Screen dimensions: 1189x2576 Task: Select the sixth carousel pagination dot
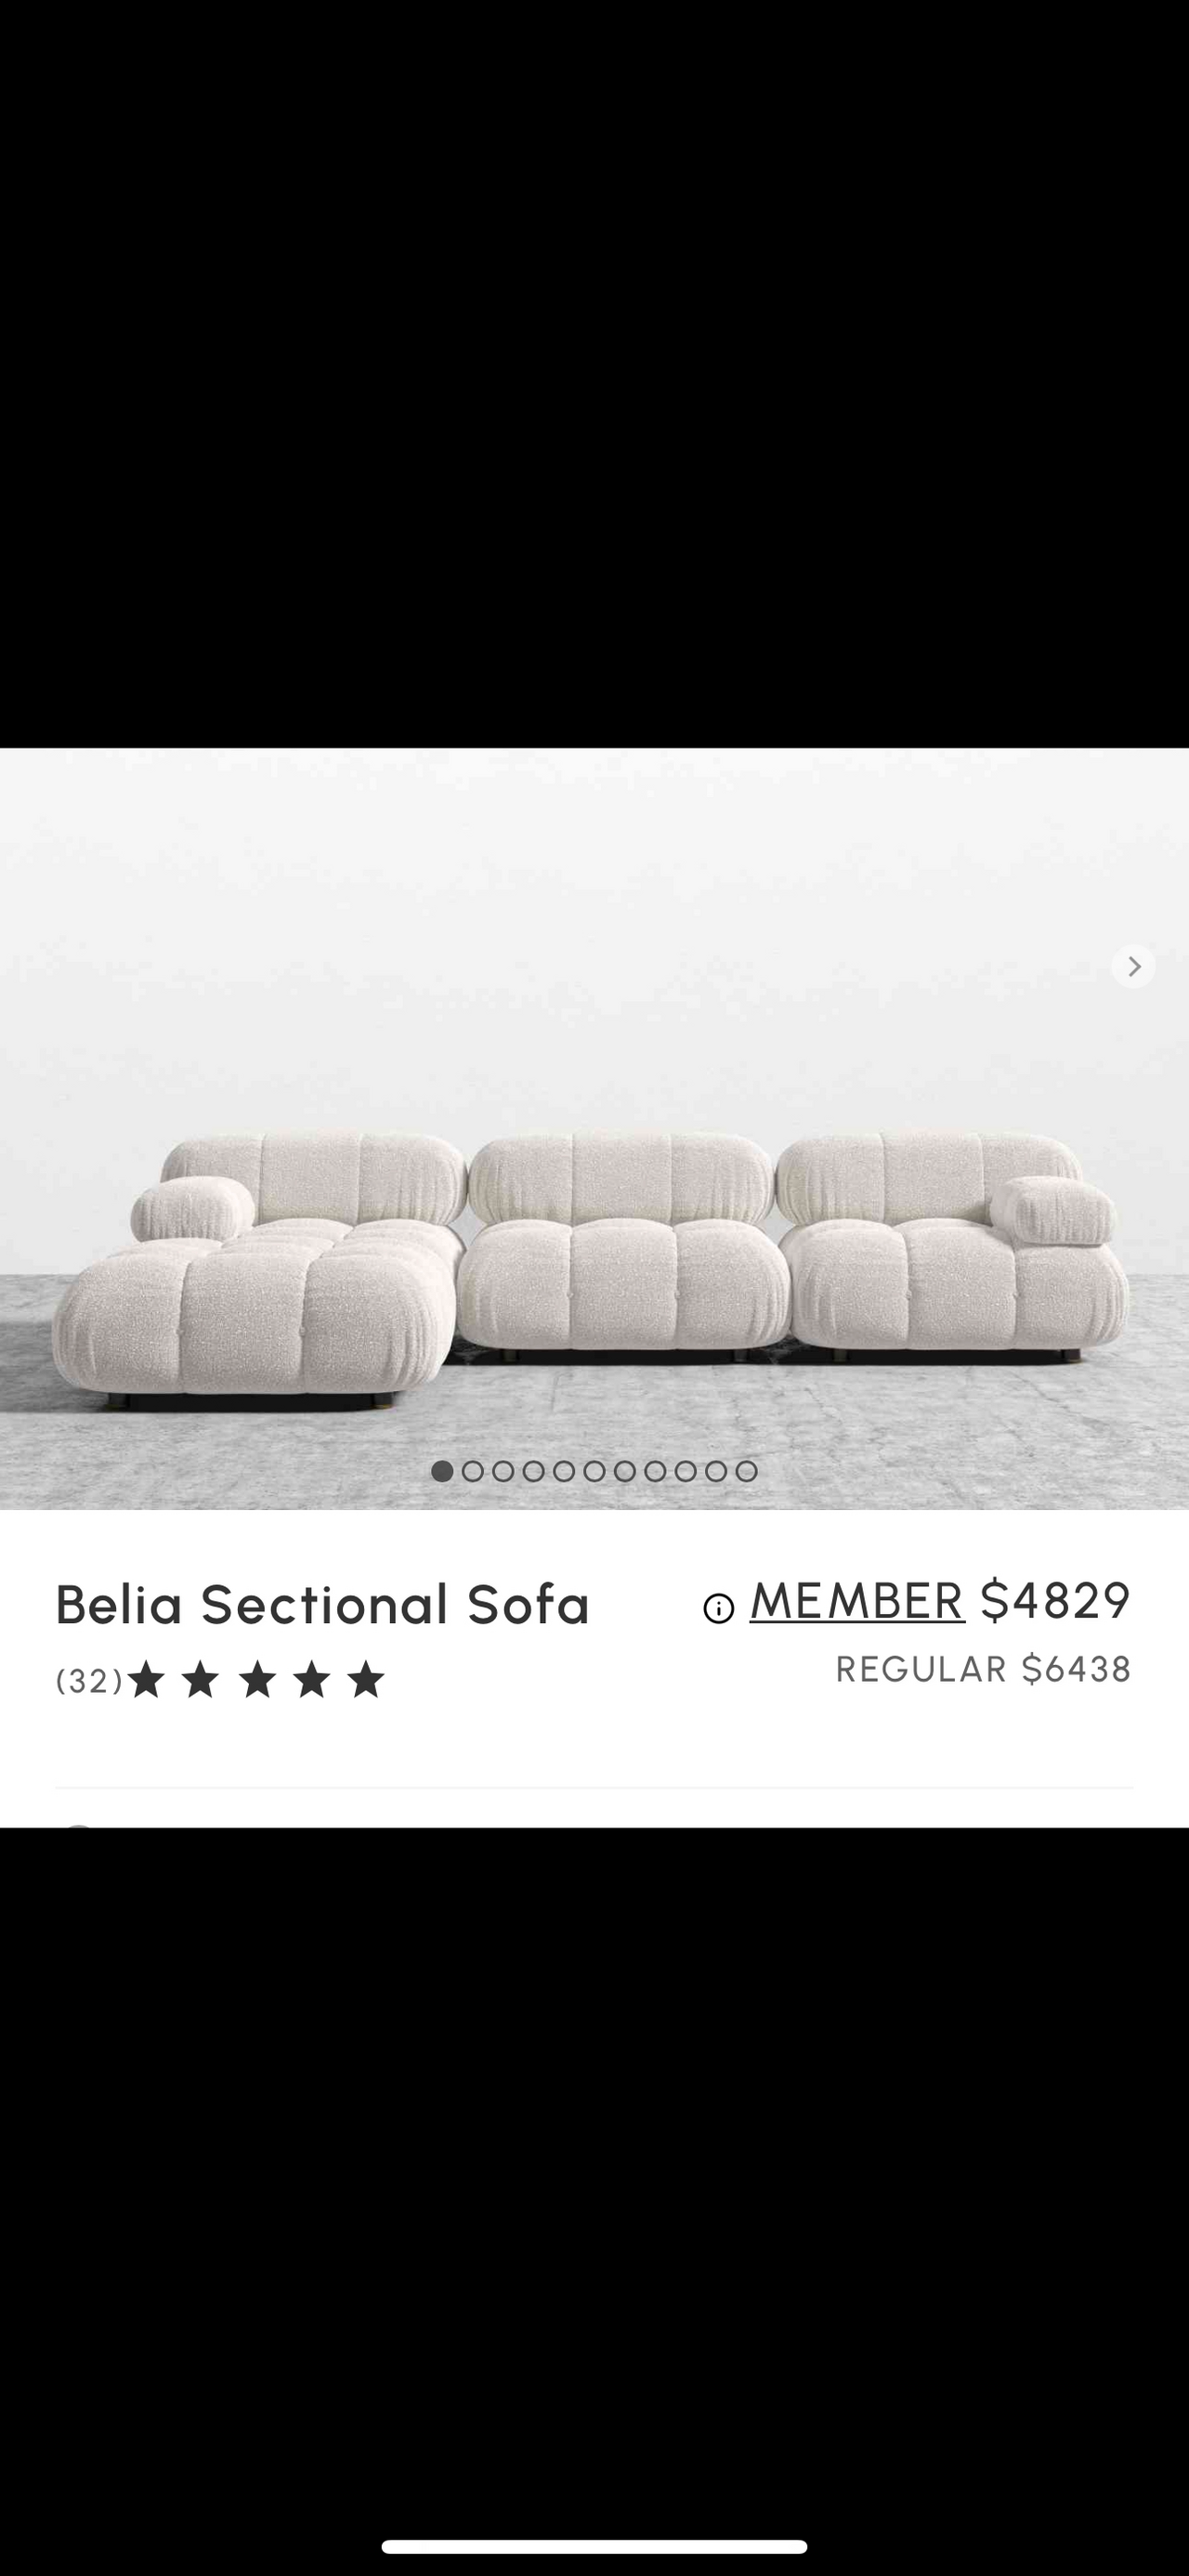coord(594,1471)
